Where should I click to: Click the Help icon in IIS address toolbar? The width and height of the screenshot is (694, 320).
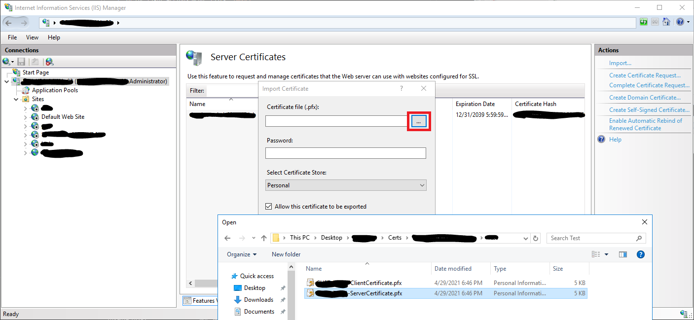point(681,22)
